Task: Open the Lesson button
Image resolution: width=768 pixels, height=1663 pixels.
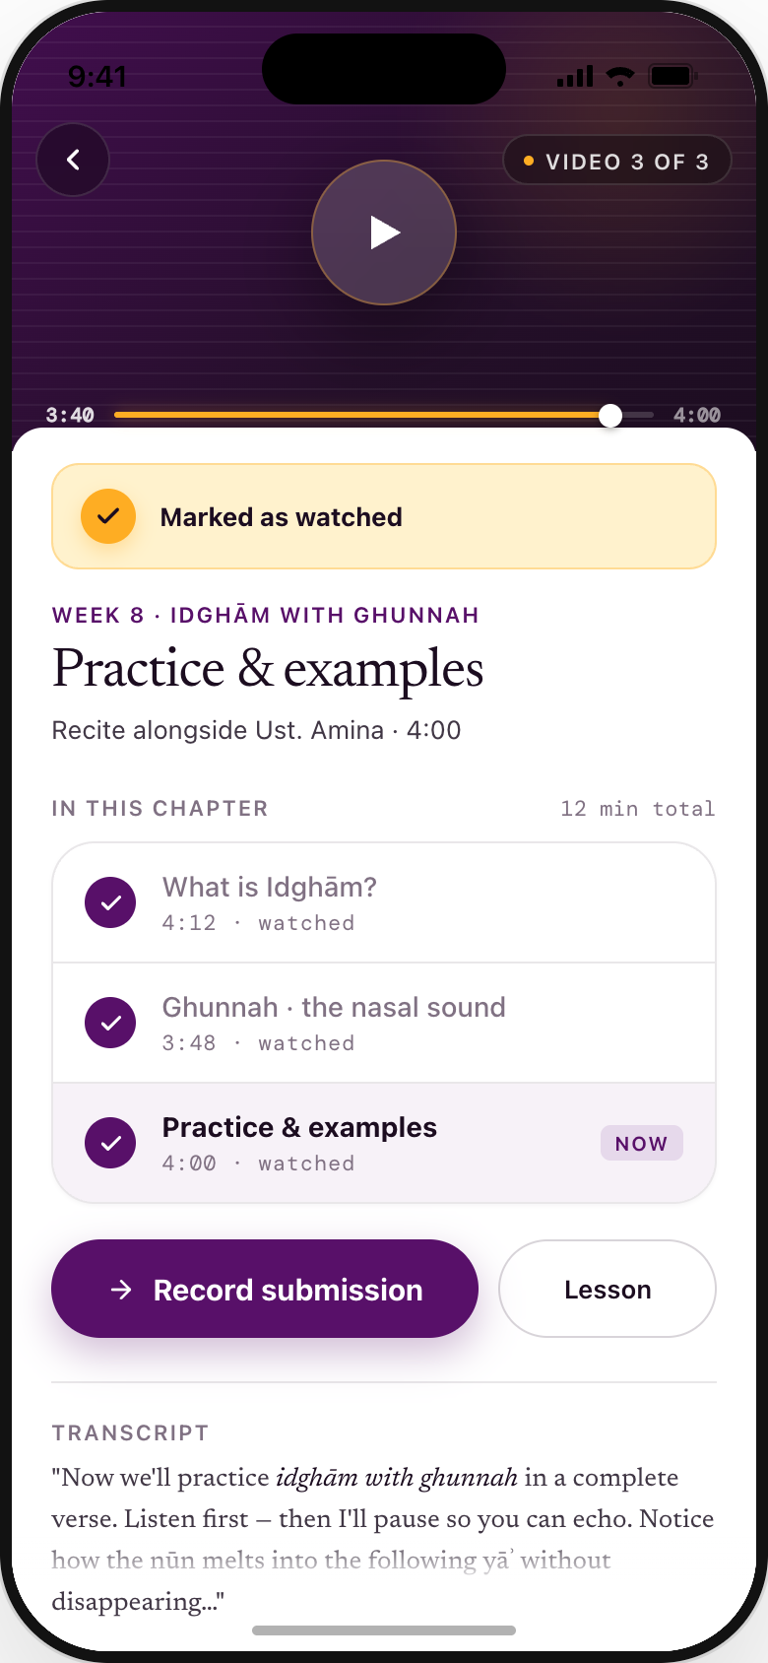Action: pos(608,1289)
